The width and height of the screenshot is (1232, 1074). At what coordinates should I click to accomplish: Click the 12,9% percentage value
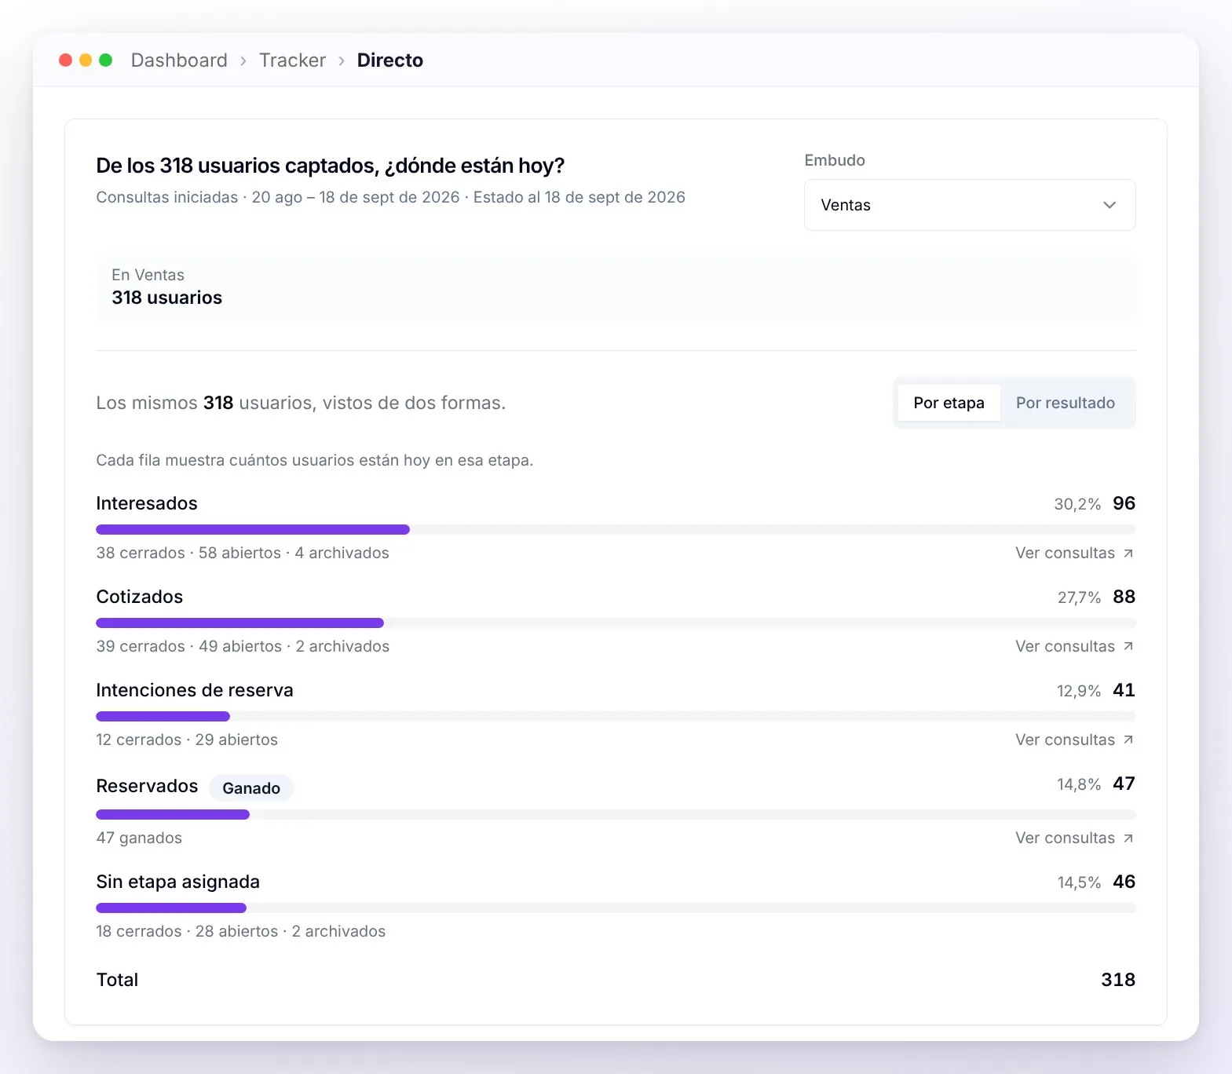1079,692
